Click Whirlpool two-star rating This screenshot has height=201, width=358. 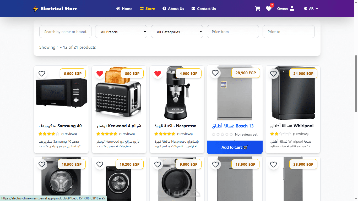click(x=281, y=134)
